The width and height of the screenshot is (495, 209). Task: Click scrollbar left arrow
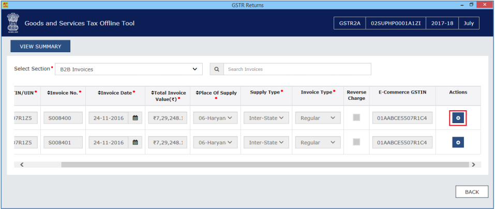(22, 165)
